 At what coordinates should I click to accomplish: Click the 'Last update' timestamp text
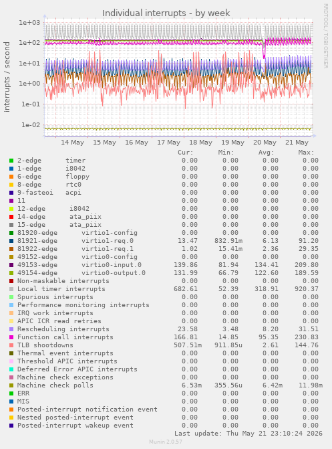point(248,433)
